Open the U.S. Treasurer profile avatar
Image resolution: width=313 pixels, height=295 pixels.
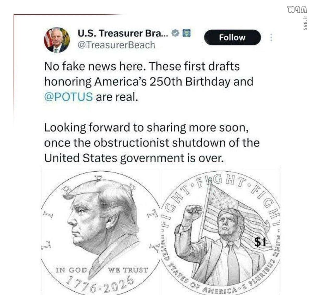click(57, 40)
